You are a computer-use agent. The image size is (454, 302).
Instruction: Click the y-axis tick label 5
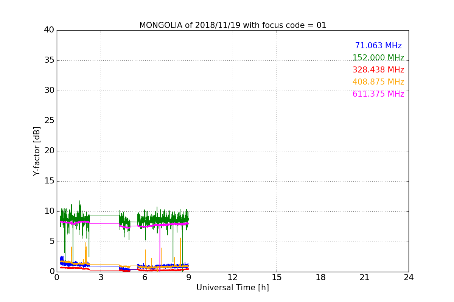(52, 242)
